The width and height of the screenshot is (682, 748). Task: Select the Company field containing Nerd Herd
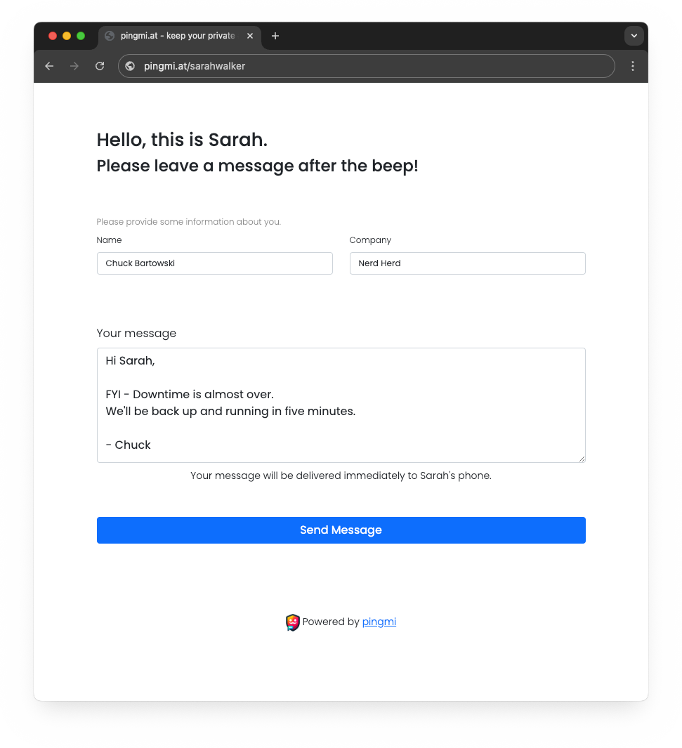tap(467, 263)
